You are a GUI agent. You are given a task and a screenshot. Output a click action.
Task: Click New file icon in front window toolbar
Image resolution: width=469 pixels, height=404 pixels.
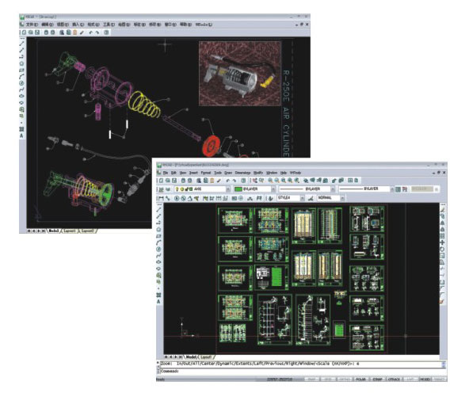[162, 181]
